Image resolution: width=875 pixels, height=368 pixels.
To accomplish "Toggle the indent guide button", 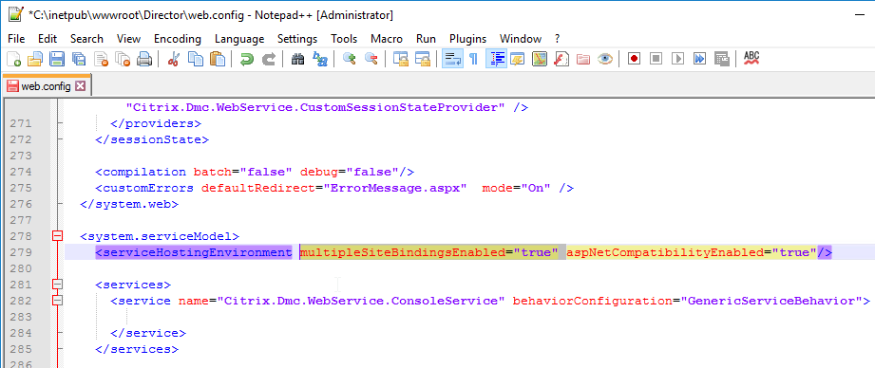I will pyautogui.click(x=496, y=59).
